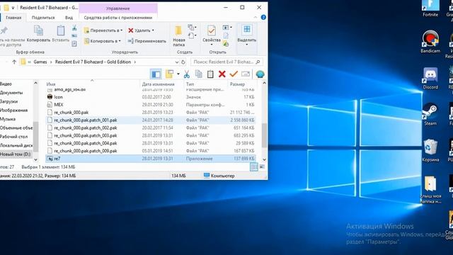The height and width of the screenshot is (255, 453).
Task: Click the clipboard paste icon in second toolbar
Action: click(210, 74)
